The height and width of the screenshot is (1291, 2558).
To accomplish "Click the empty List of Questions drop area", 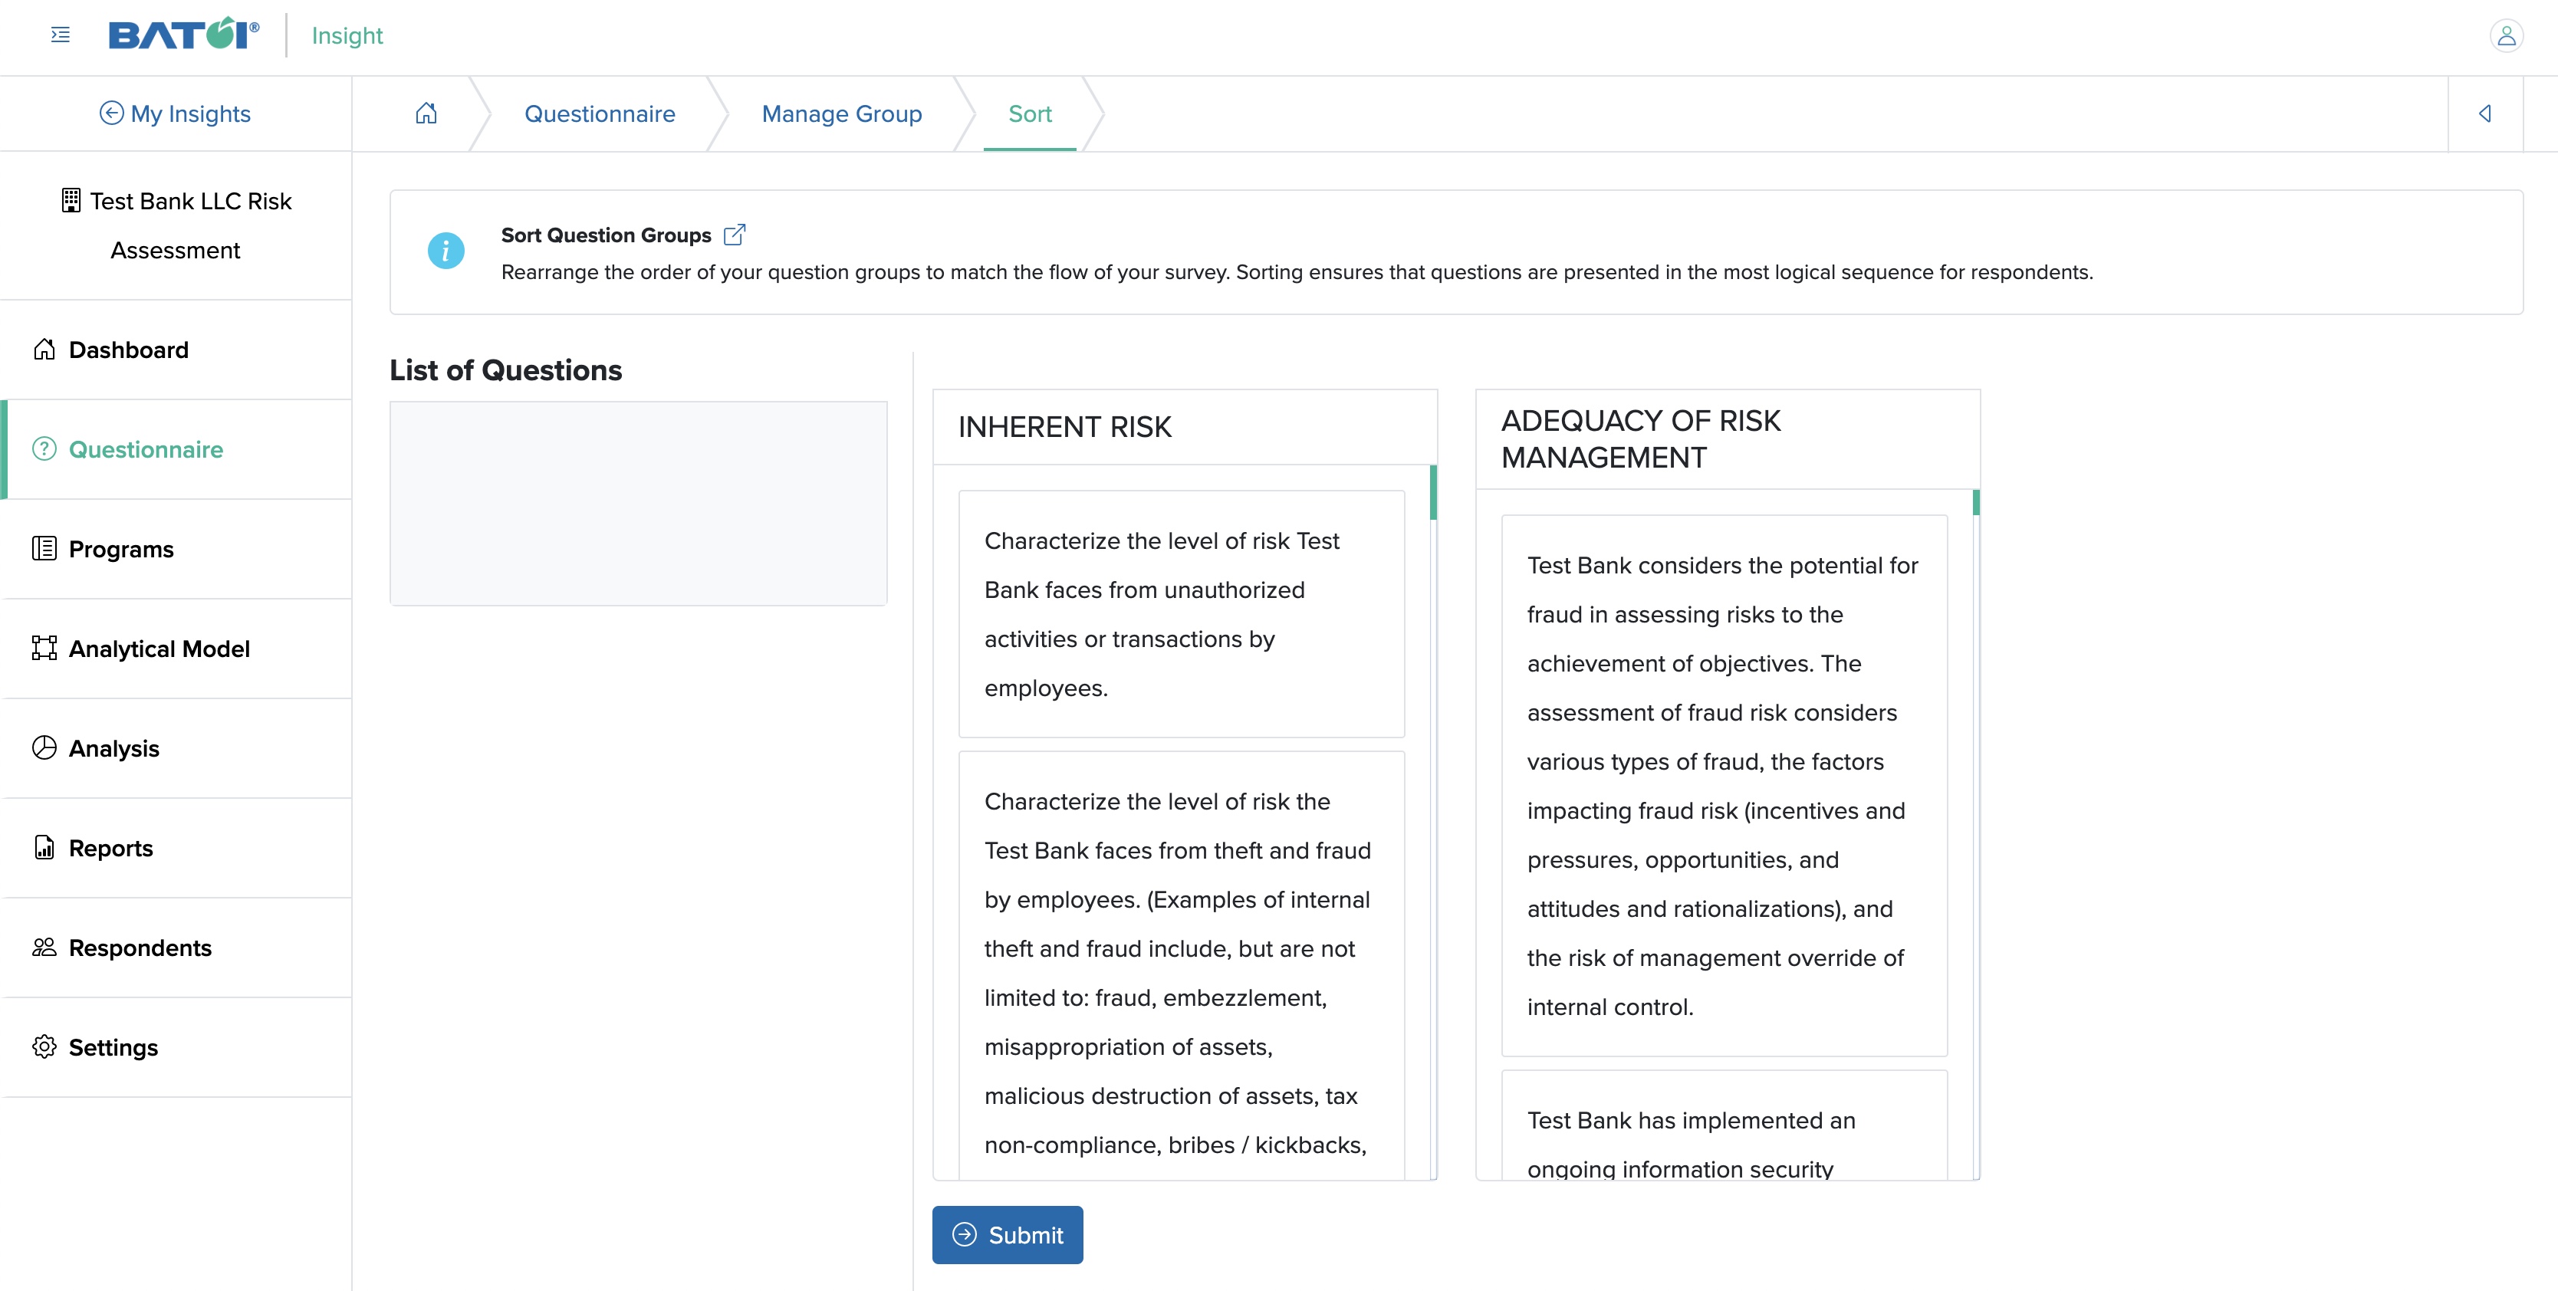I will pos(639,504).
